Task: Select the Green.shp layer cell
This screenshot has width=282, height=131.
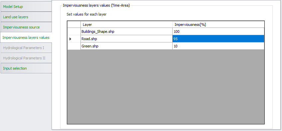Action: tap(126, 46)
